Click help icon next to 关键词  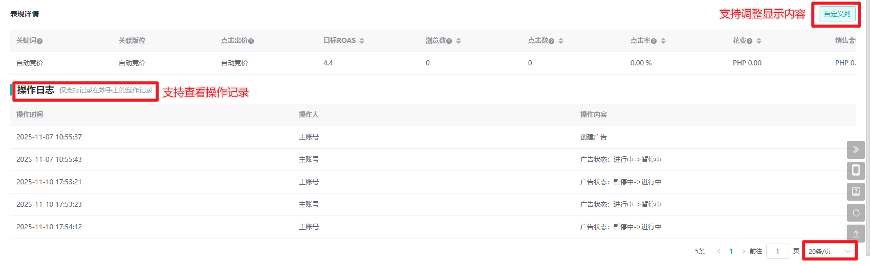pyautogui.click(x=40, y=41)
